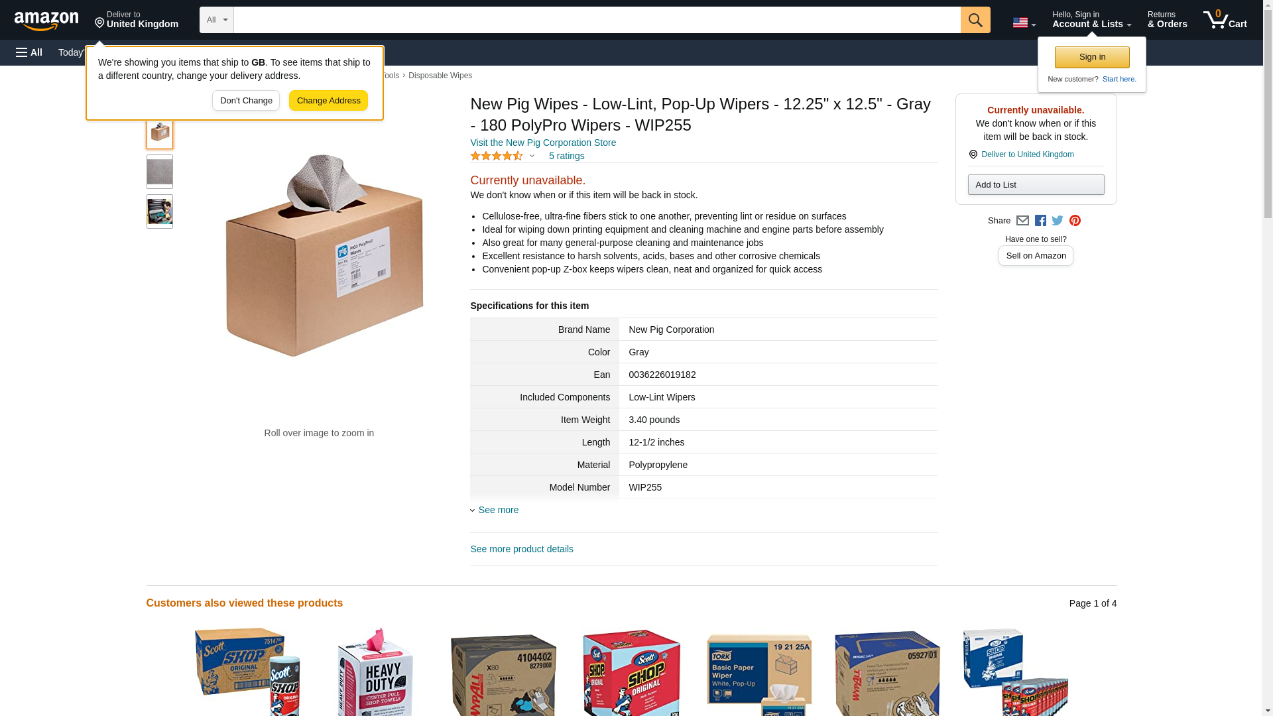Viewport: 1273px width, 716px height.
Task: Open Account & Lists menu
Action: 1091,20
